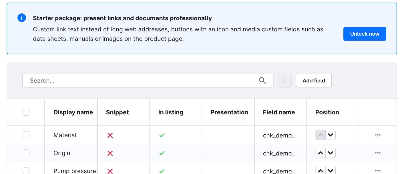Open the three-dot menu for Material
Viewport: 404px width, 174px height.
pyautogui.click(x=378, y=135)
